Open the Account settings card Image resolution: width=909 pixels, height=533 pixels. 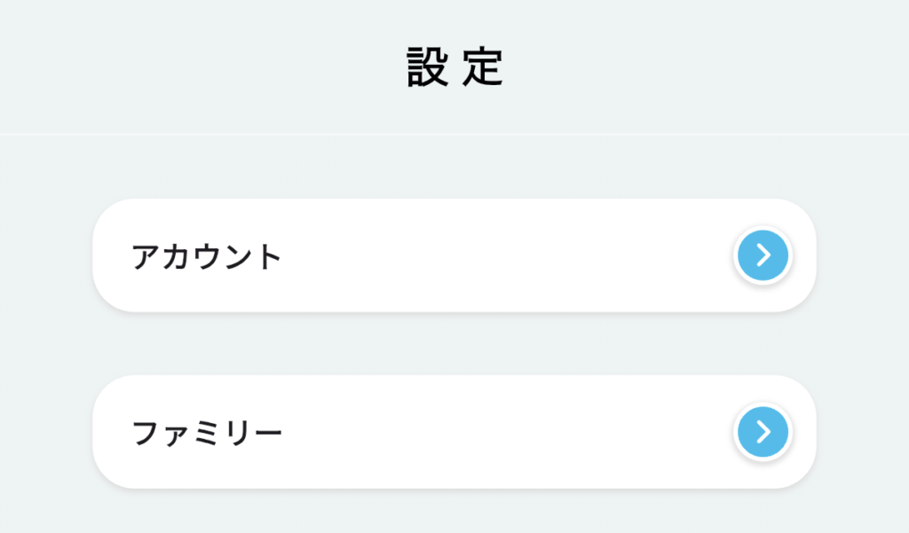[x=454, y=255]
